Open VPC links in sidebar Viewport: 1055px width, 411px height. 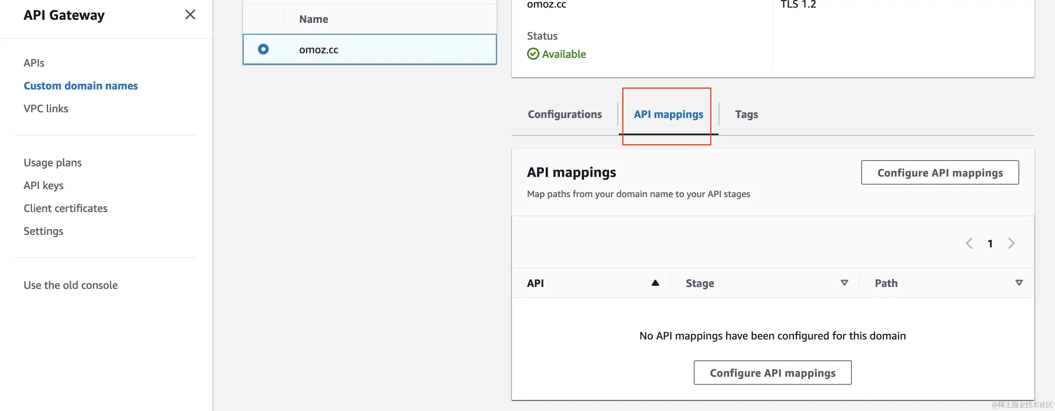46,108
